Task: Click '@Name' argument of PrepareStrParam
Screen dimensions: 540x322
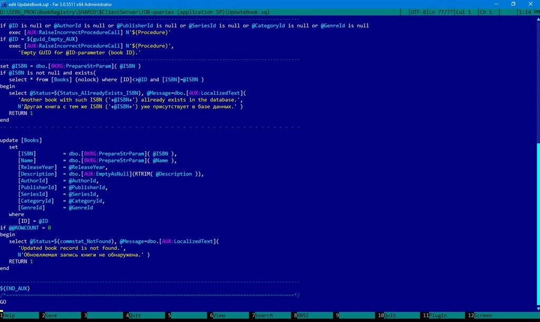Action: coord(160,160)
